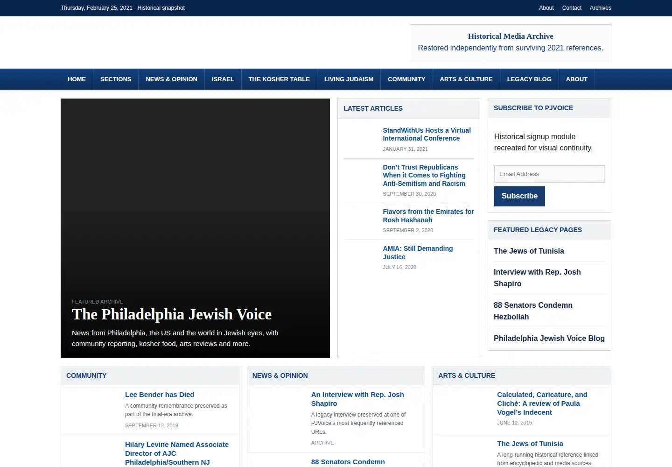Go to COMMUNITY in navigation bar
The width and height of the screenshot is (672, 467).
pos(406,79)
